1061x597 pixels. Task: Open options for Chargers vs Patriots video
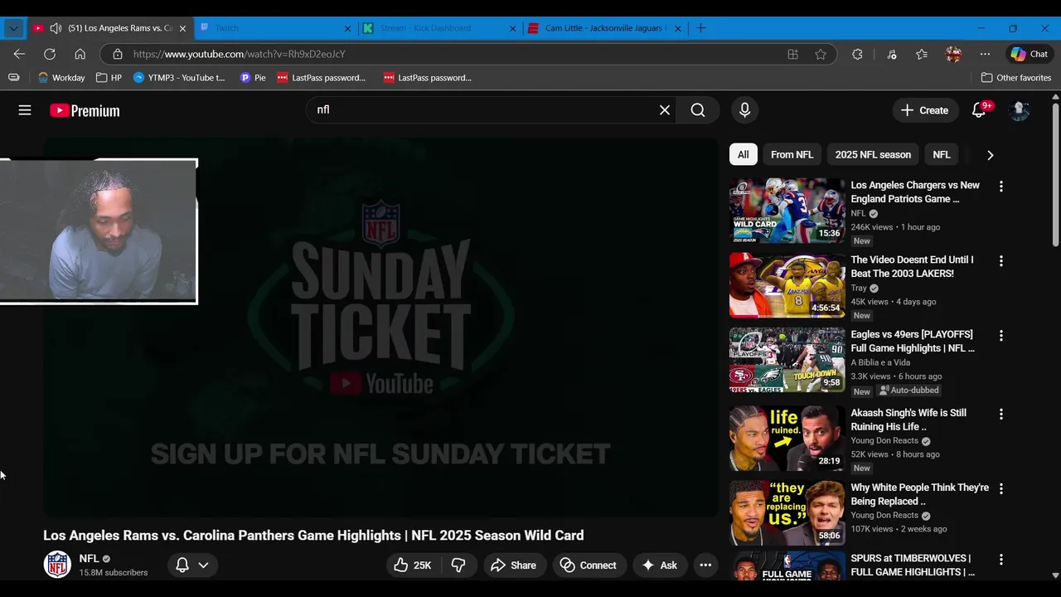1000,187
